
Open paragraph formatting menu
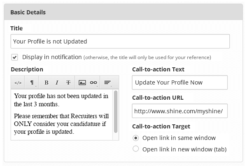pyautogui.click(x=32, y=82)
